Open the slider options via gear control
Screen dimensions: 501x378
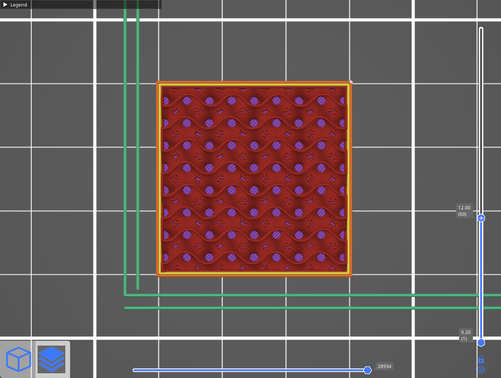pyautogui.click(x=481, y=370)
